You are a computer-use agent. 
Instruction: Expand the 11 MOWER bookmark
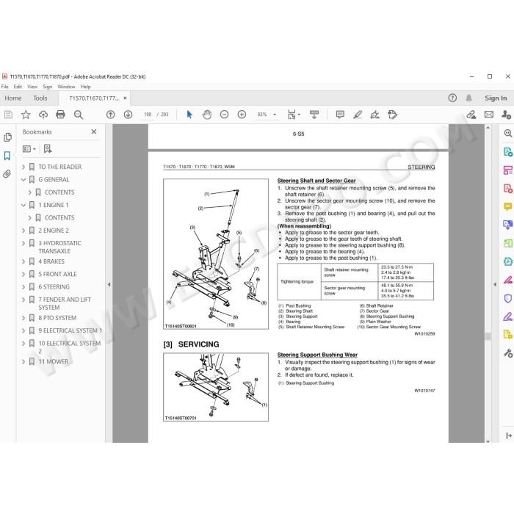click(23, 361)
